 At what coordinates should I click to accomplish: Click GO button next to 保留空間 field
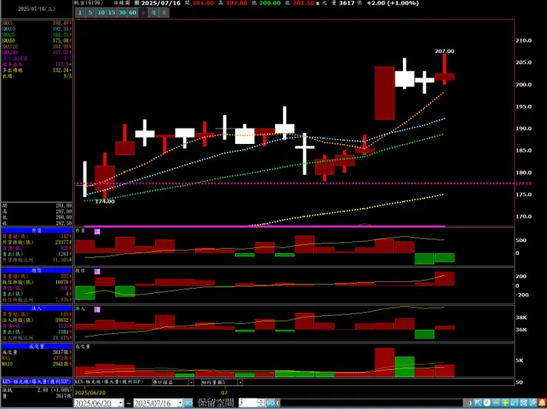pyautogui.click(x=271, y=403)
